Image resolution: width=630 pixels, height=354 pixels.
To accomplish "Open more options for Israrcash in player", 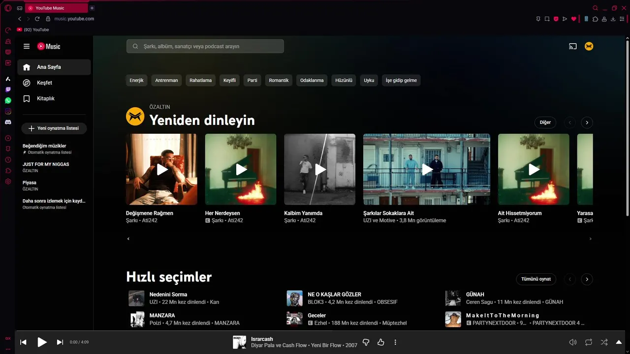I will click(395, 342).
